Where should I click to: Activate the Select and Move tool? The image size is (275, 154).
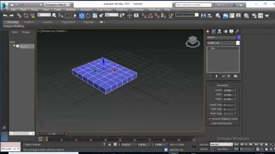(82, 16)
